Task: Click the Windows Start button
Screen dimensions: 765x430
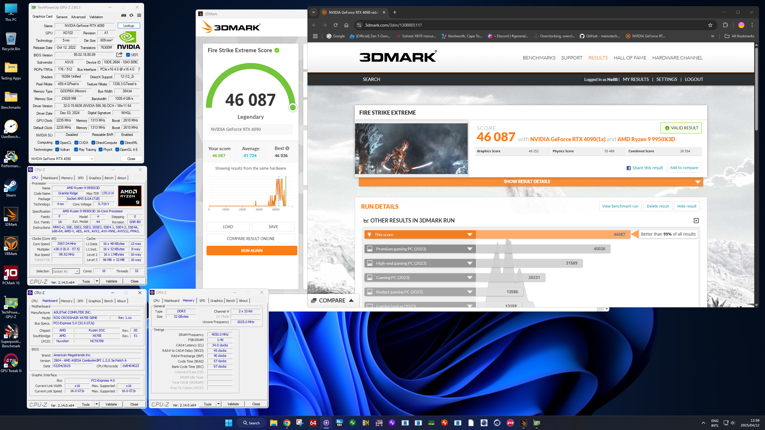Action: coord(229,423)
